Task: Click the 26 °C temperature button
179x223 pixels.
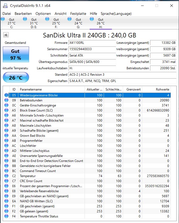Action: tap(16, 77)
